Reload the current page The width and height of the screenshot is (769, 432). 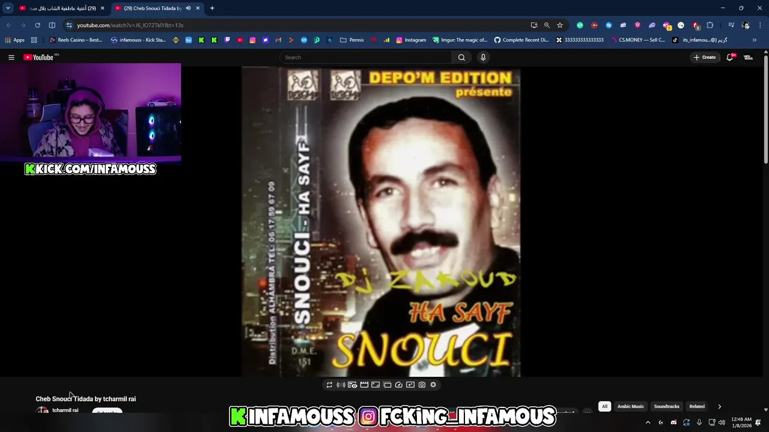(37, 25)
